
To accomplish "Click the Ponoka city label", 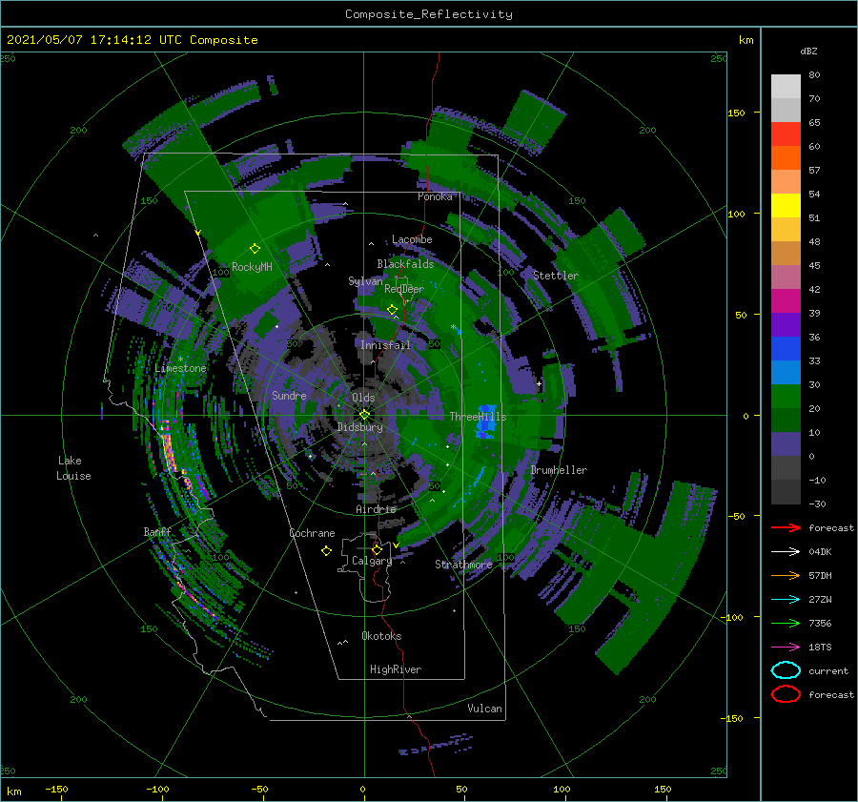I will tap(435, 196).
